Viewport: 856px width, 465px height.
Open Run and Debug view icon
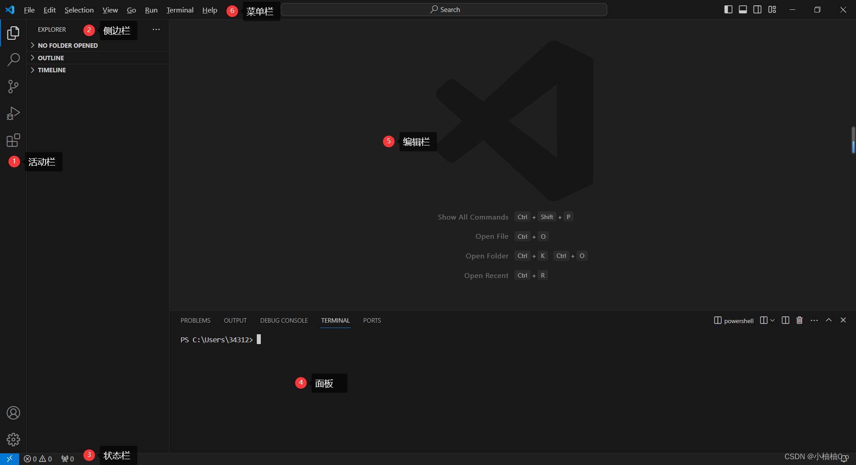tap(13, 113)
